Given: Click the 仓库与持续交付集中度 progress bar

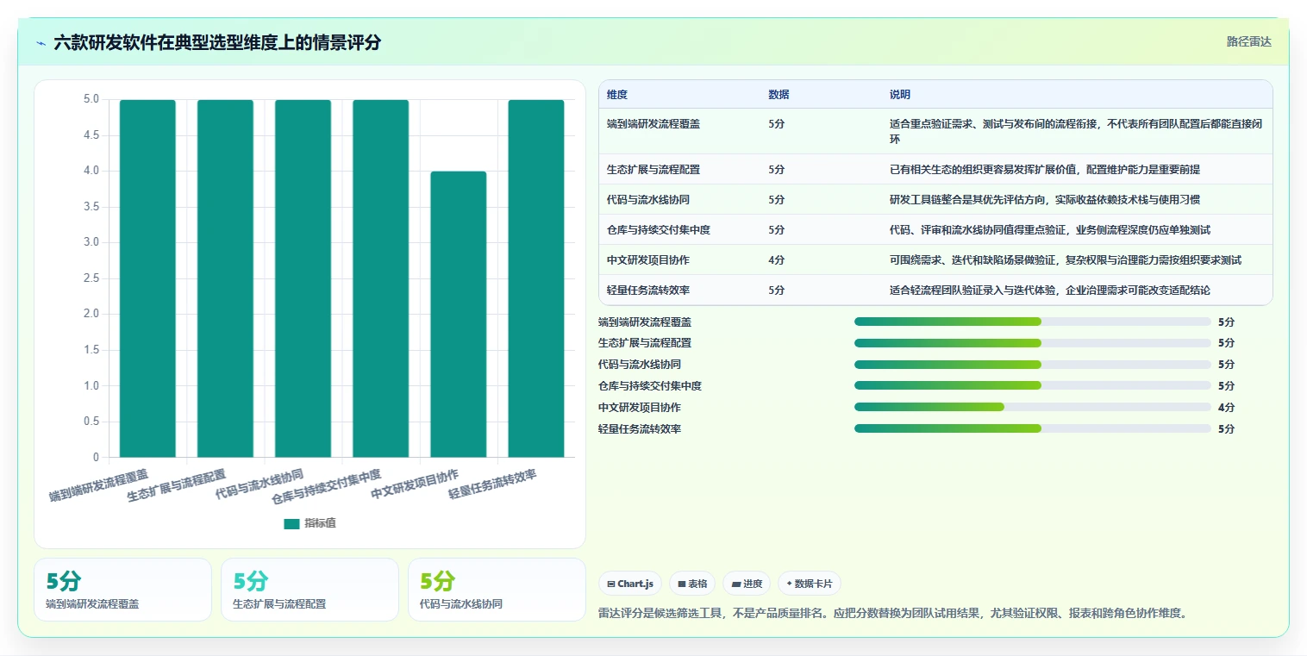Looking at the screenshot, I should pos(1033,385).
